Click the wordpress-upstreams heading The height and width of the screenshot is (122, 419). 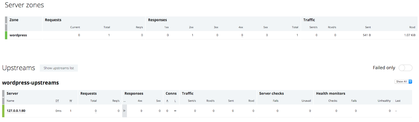pos(31,83)
